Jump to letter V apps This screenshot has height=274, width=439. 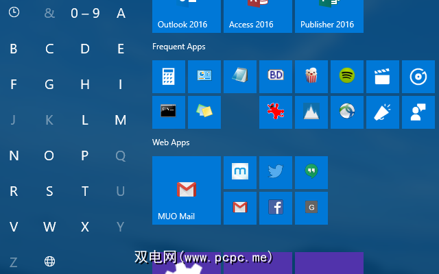point(14,227)
